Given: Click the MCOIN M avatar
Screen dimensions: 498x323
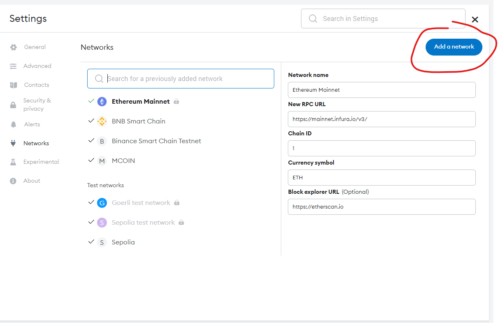Looking at the screenshot, I should click(102, 161).
